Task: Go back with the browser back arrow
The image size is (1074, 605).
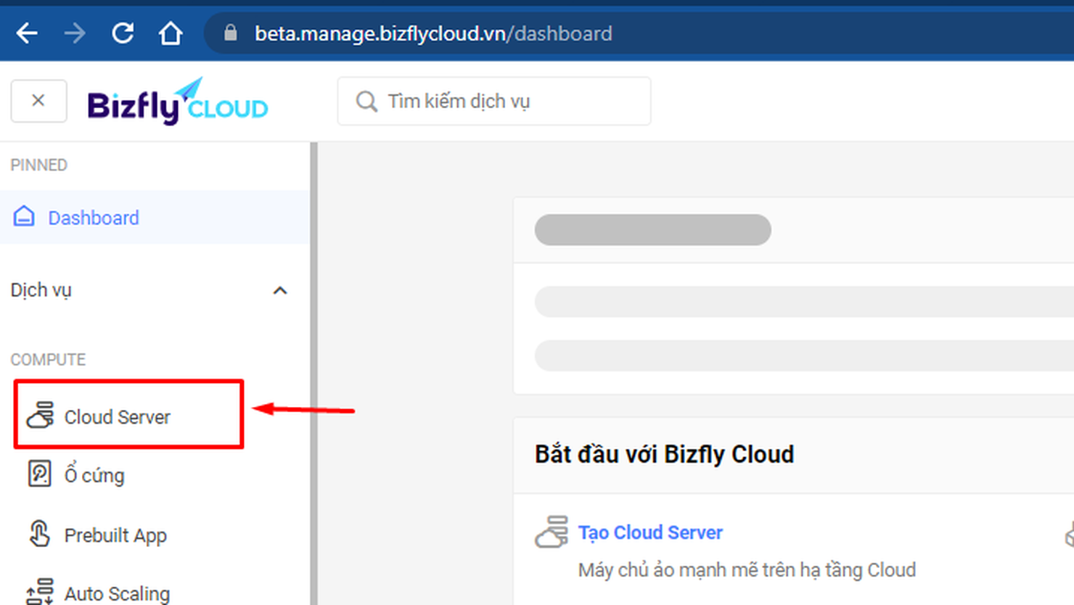Action: (x=27, y=33)
